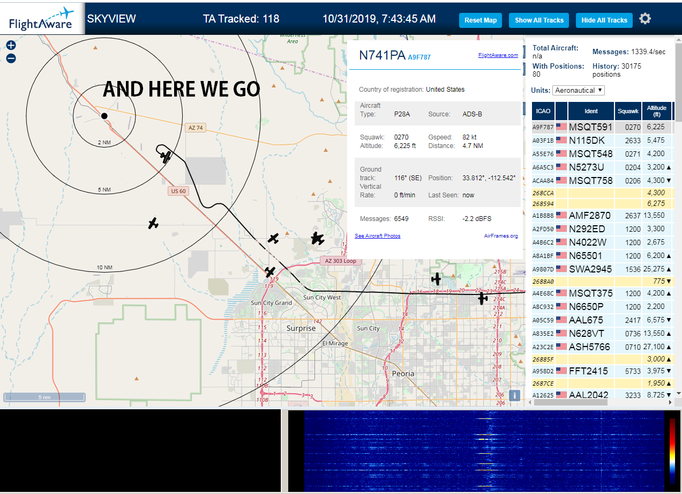The width and height of the screenshot is (682, 494).
Task: Select the 268CCA row in table
Action: pos(602,193)
